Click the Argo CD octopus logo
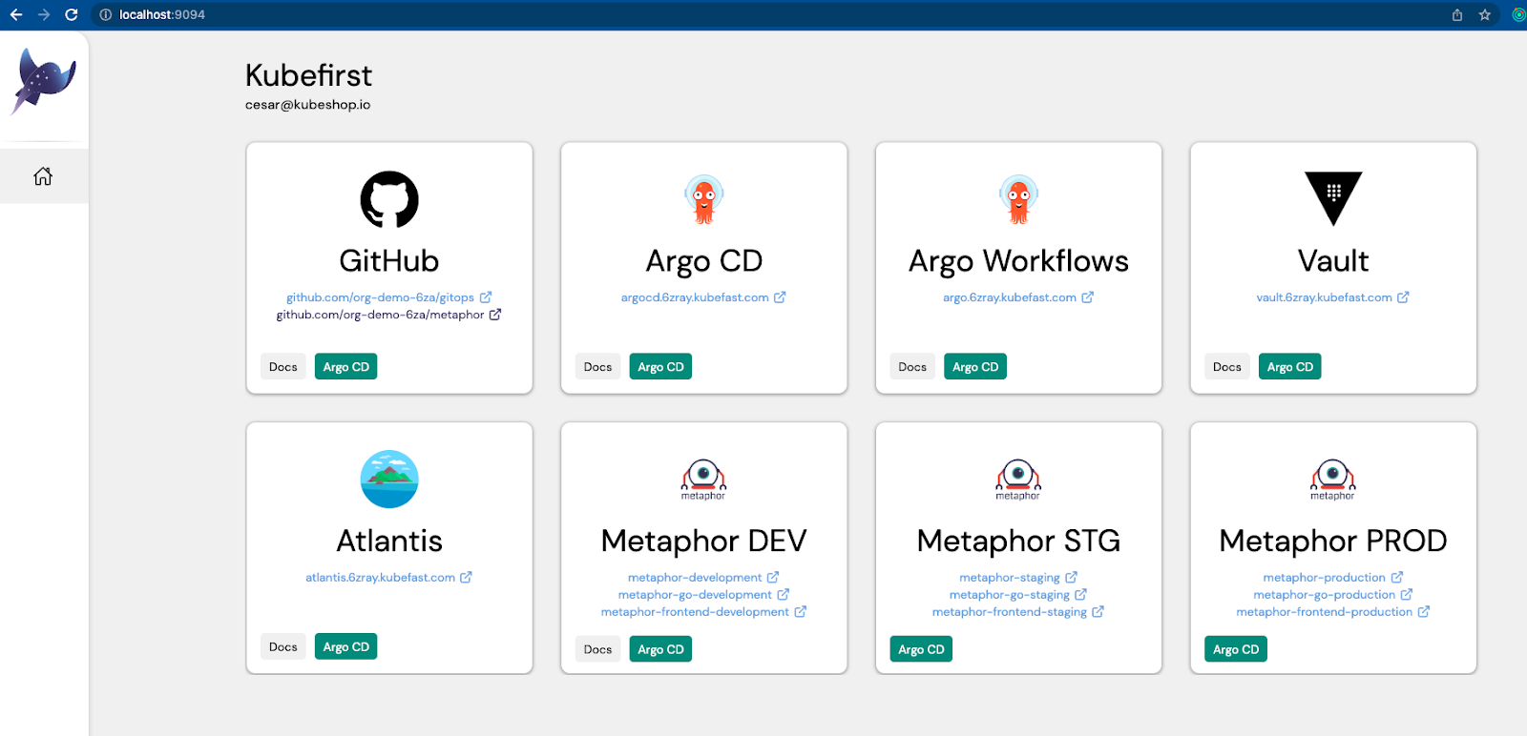This screenshot has height=736, width=1527. click(704, 199)
